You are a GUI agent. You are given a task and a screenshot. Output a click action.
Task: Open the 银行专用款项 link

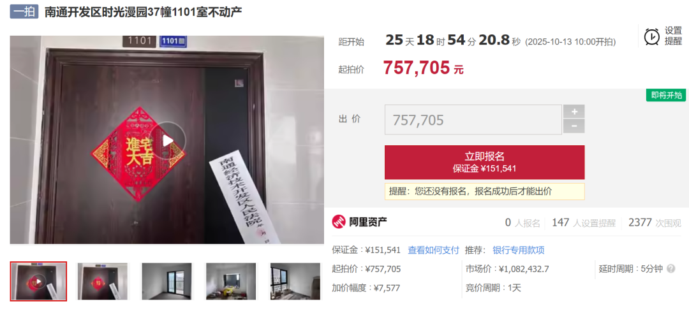pos(519,251)
